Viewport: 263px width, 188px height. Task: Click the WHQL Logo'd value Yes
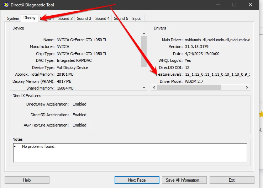pos(188,60)
